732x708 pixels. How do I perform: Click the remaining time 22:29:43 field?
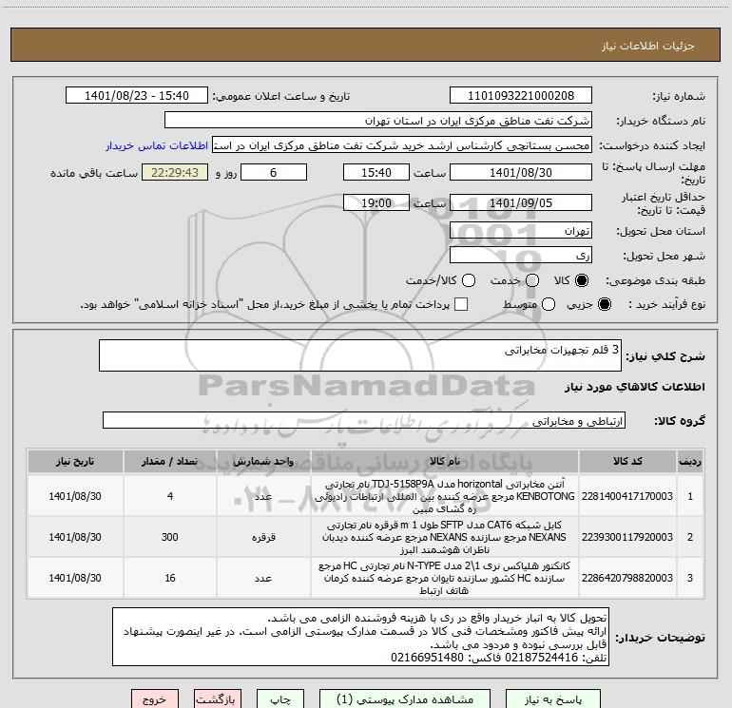(175, 173)
